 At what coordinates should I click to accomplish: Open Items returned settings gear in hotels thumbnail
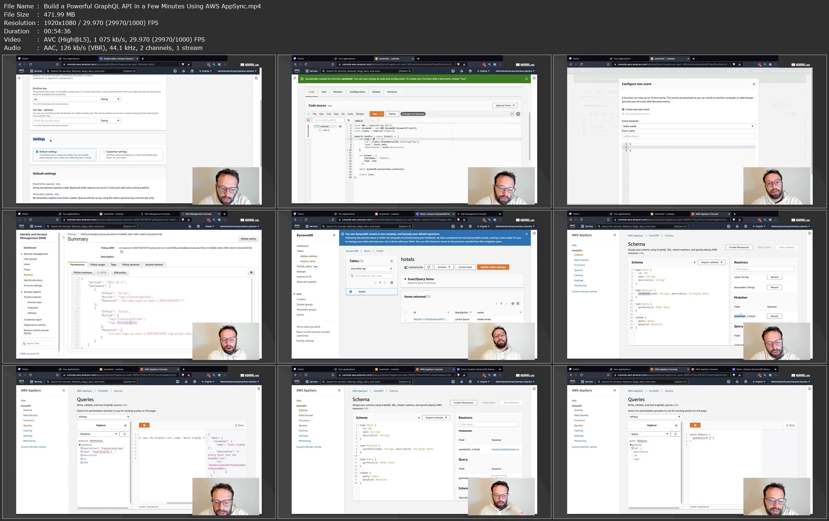point(513,303)
